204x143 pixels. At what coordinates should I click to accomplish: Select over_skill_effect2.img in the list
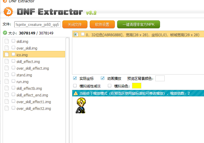[34, 109]
